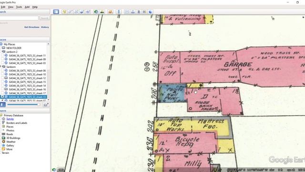Viewport: 305px width, 172px height.
Task: Select the More layer row
Action: [9, 149]
